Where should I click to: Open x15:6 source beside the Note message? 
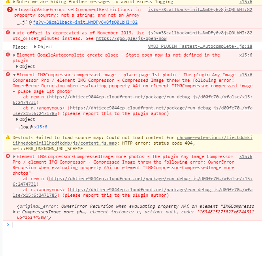click(x=246, y=2)
